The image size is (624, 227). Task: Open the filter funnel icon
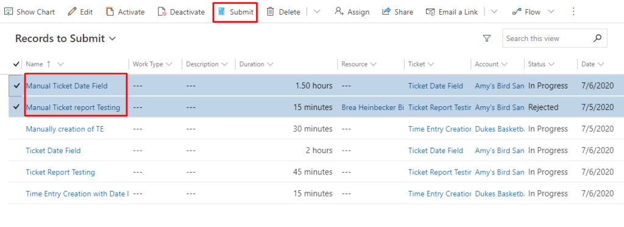pyautogui.click(x=486, y=38)
